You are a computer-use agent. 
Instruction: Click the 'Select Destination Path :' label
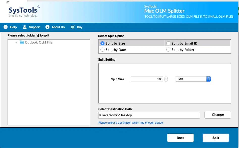116,109
